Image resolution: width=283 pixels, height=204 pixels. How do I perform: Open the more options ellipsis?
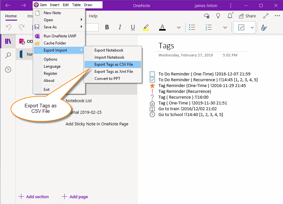click(277, 16)
